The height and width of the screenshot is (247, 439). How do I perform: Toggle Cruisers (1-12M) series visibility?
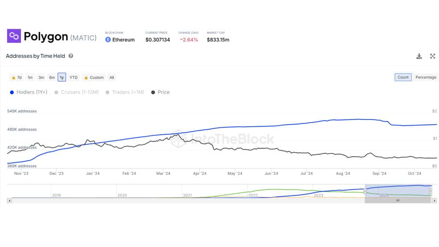[x=76, y=92]
